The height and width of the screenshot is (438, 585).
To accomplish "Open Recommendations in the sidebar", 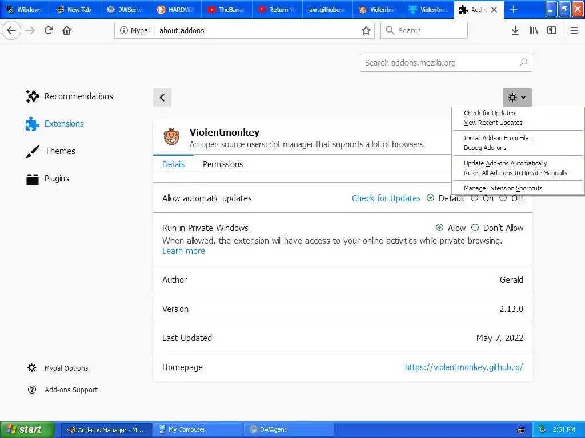I will pyautogui.click(x=69, y=96).
